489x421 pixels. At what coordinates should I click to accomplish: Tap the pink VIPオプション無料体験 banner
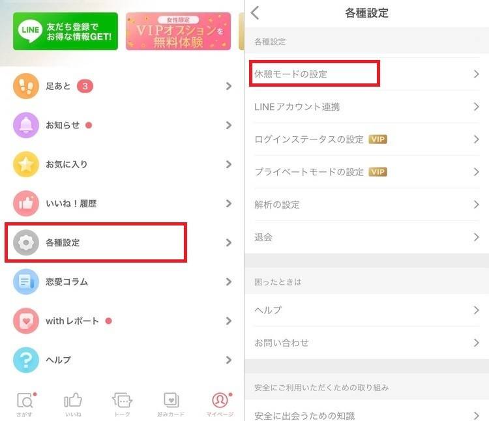(179, 31)
